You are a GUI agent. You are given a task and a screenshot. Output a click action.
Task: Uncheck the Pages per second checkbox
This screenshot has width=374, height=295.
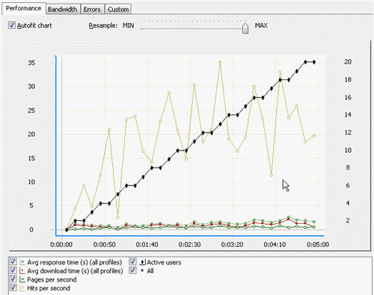tap(13, 279)
